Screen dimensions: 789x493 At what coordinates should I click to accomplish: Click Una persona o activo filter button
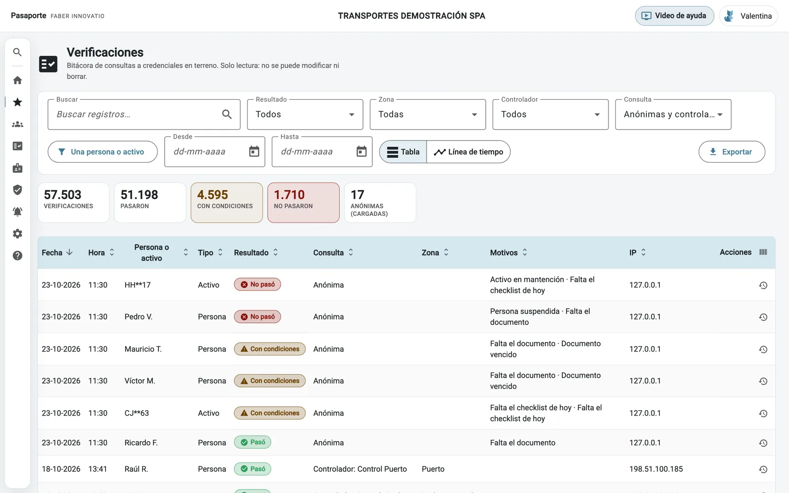click(x=103, y=152)
